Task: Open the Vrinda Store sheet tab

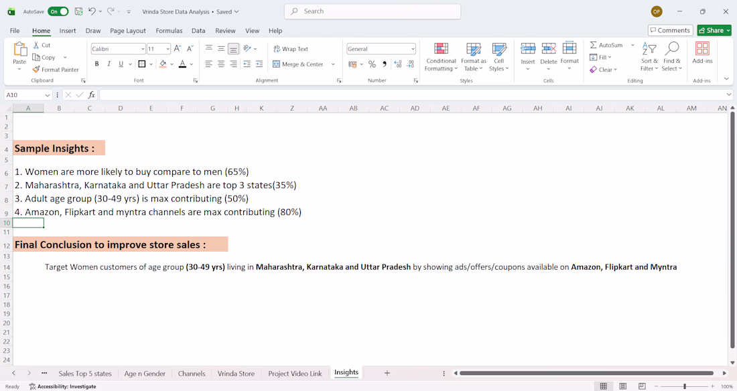Action: click(236, 374)
